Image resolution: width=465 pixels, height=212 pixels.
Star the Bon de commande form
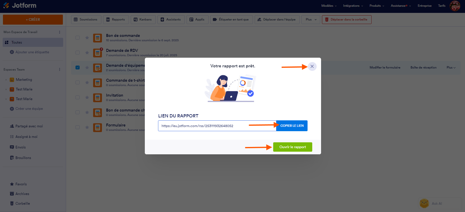coord(87,37)
